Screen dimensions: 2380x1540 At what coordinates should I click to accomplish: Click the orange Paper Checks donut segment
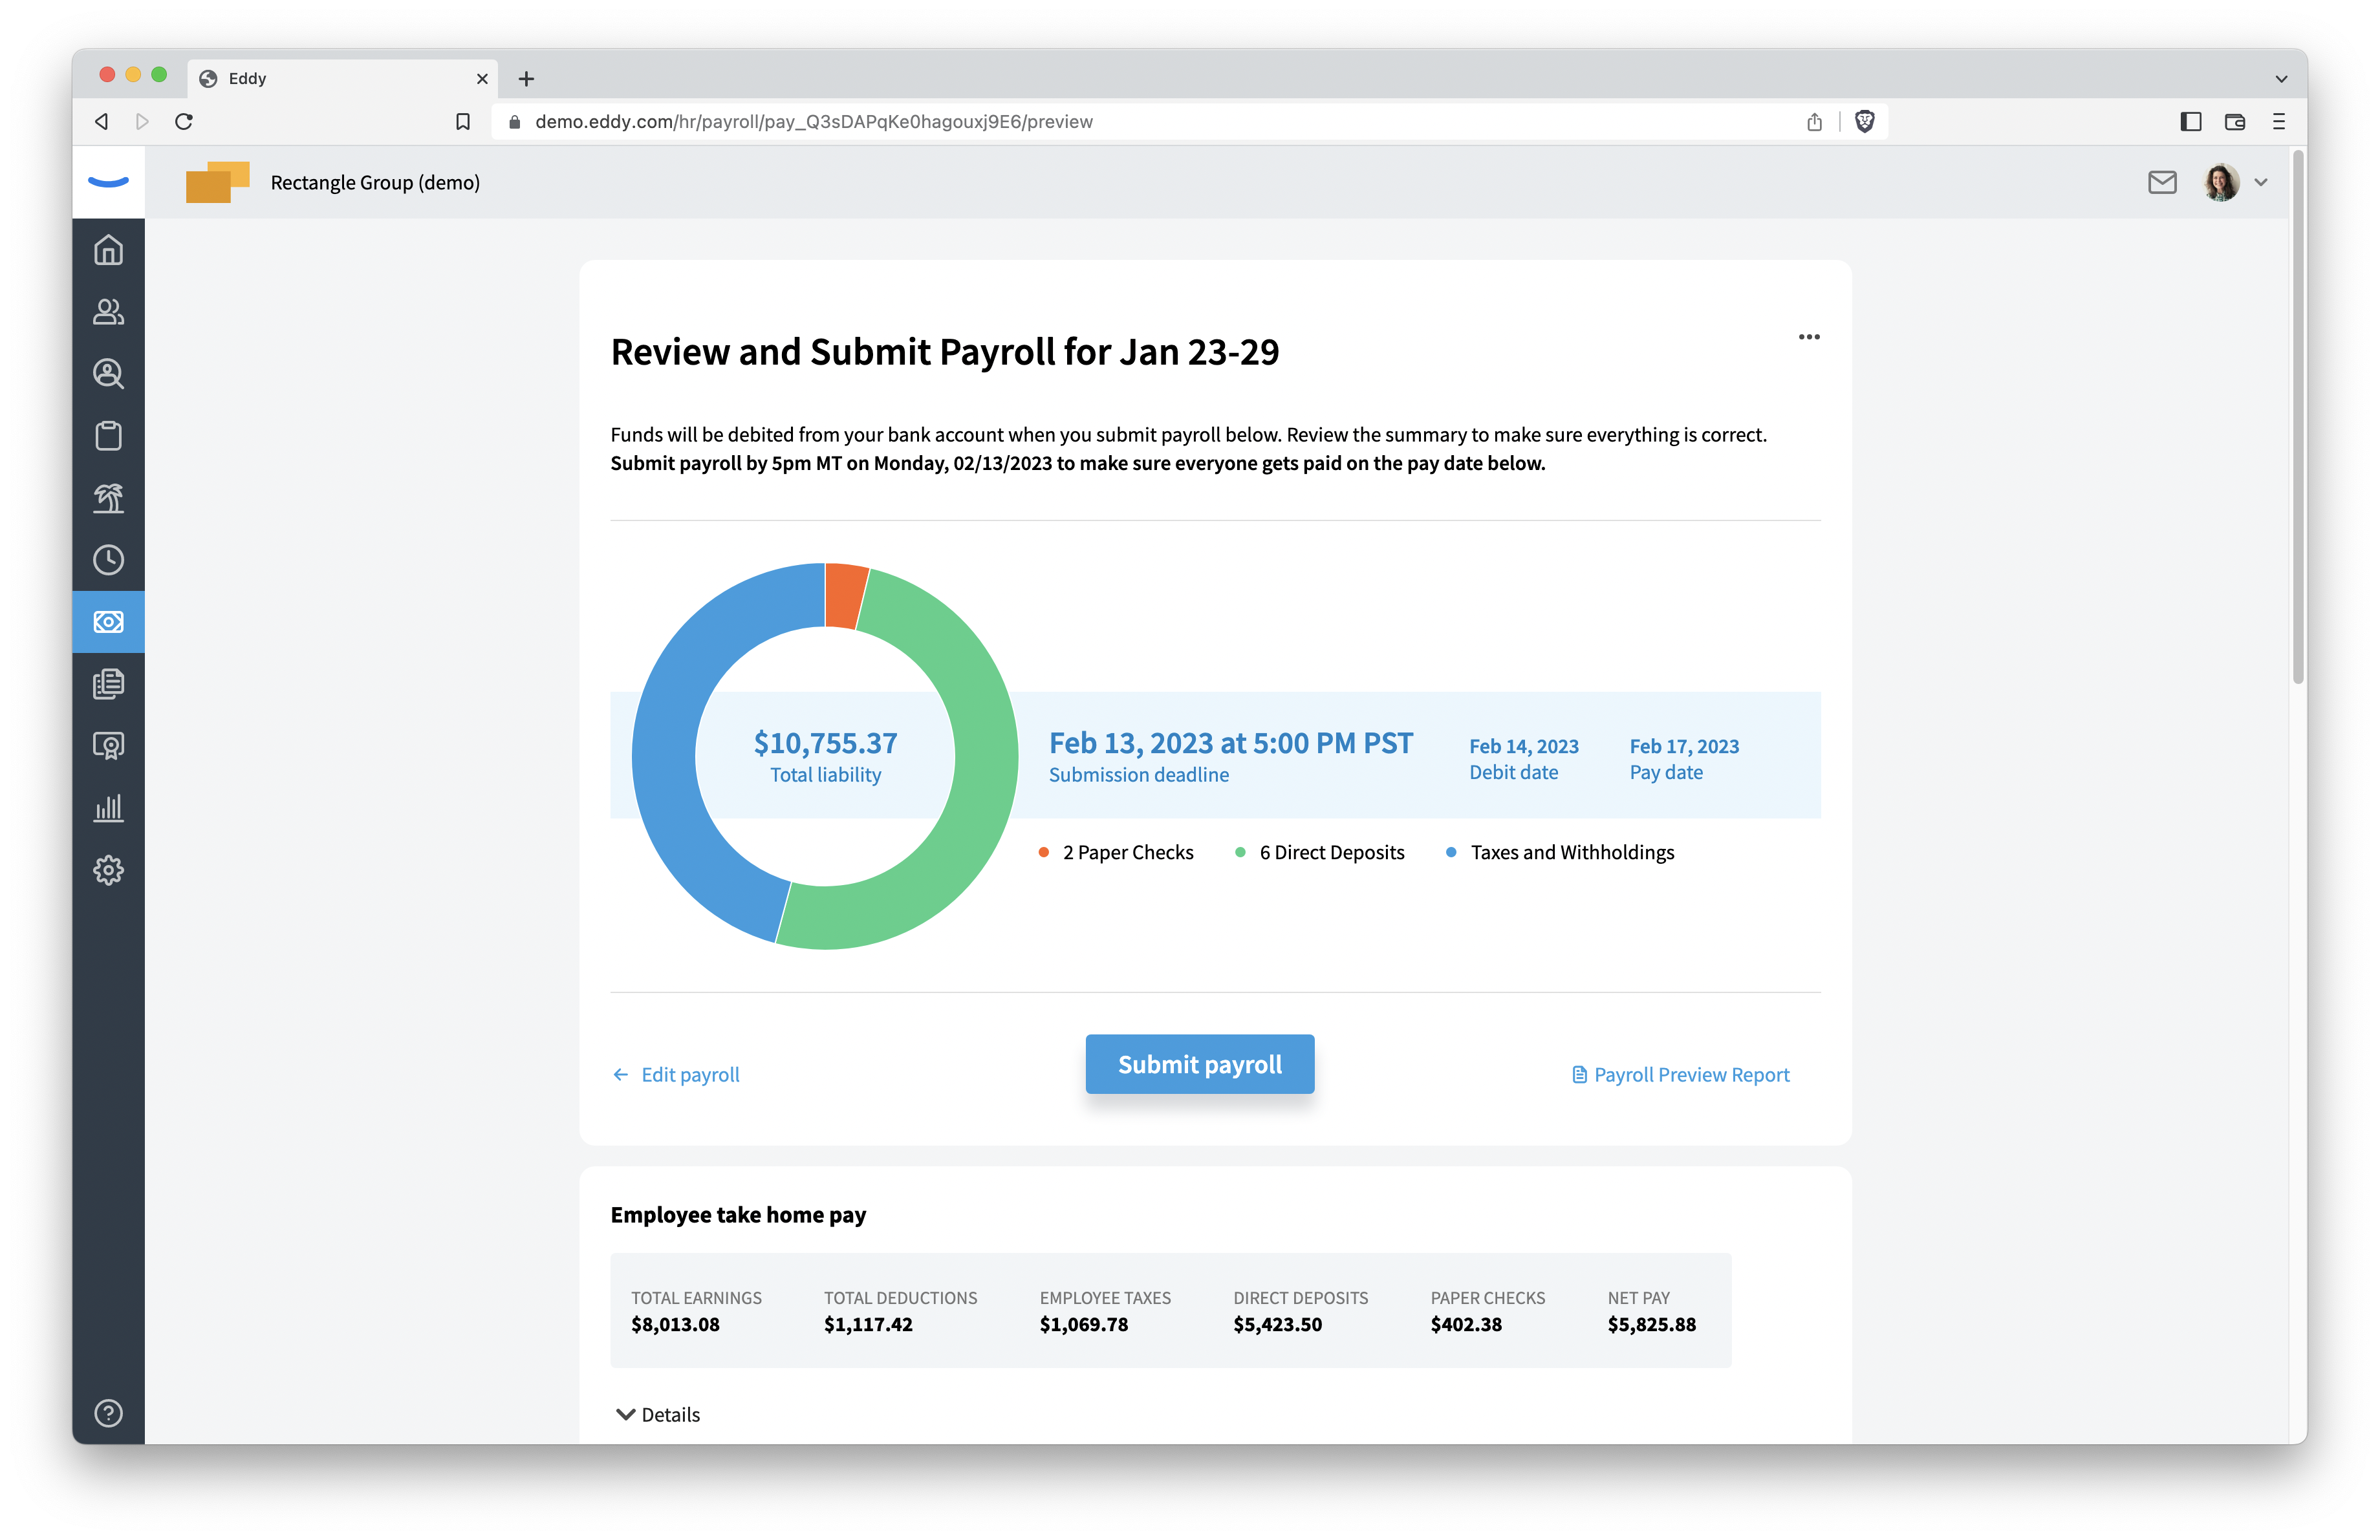(845, 595)
